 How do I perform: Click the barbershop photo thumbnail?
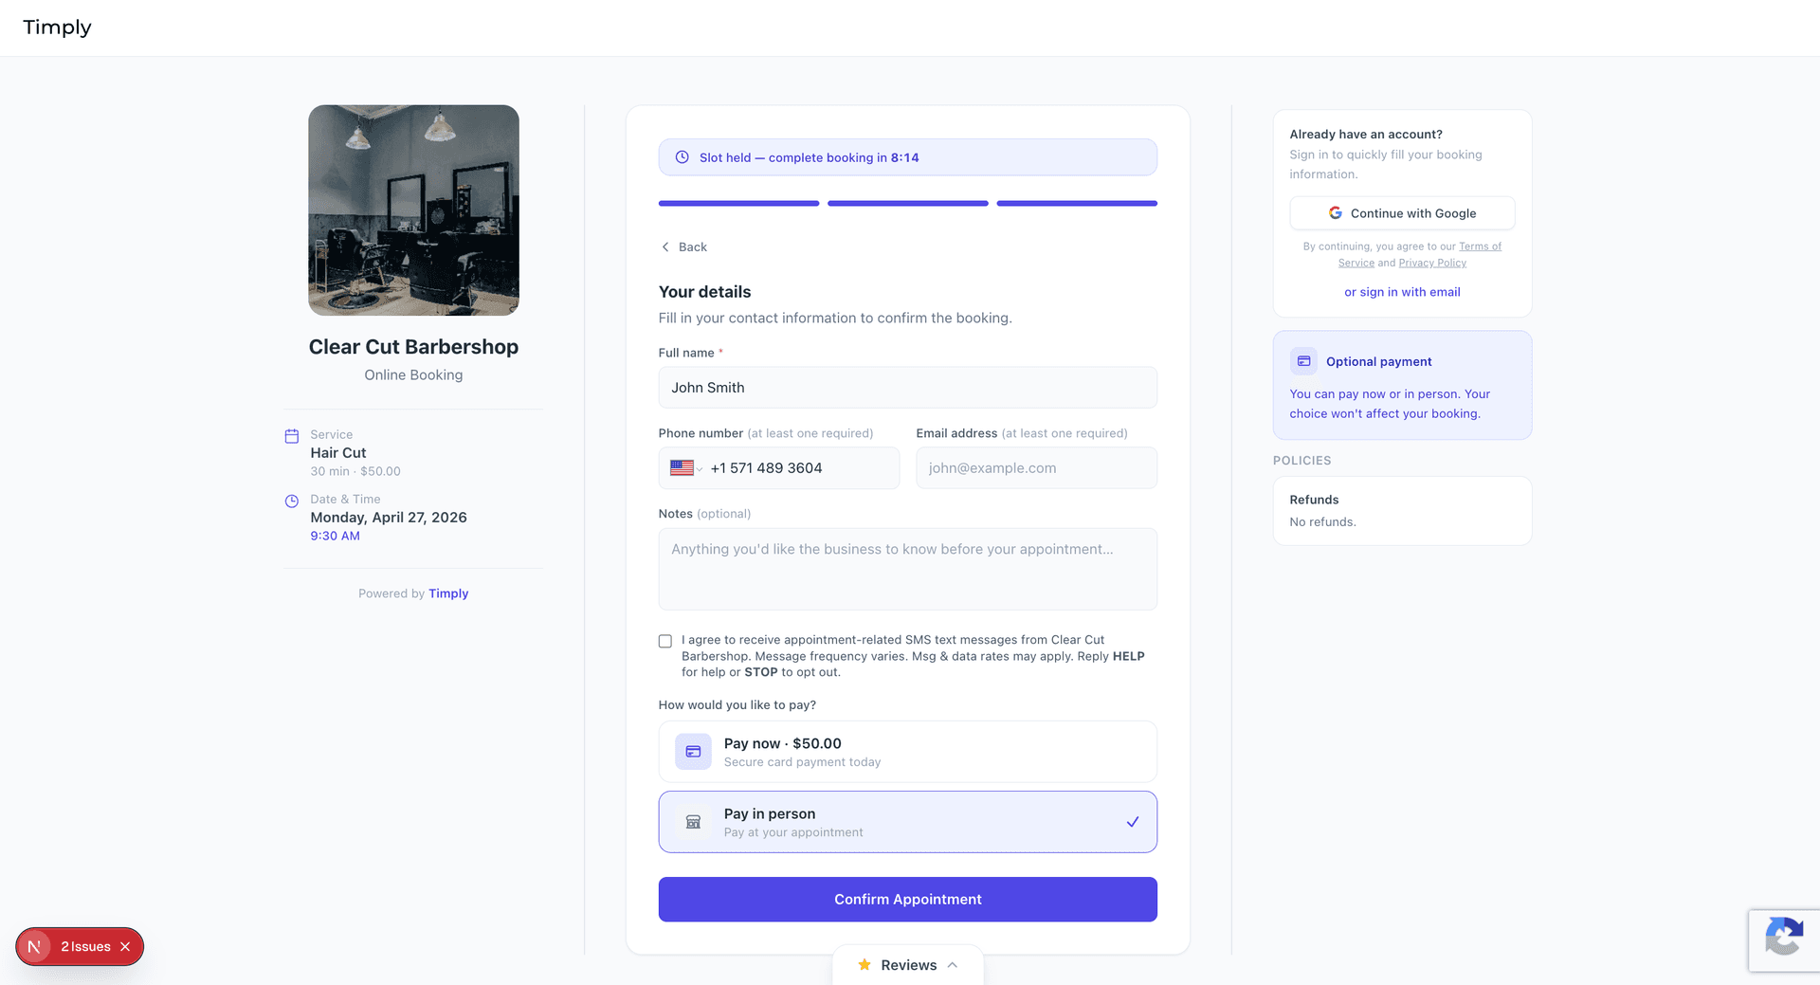413,210
